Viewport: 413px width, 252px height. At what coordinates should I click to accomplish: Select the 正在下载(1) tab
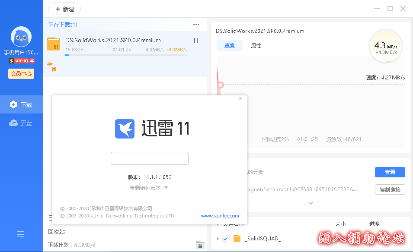[x=62, y=24]
